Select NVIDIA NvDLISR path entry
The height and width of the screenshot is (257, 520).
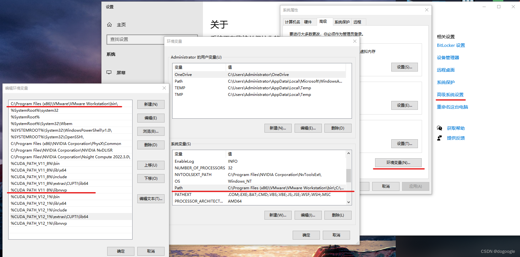(70, 150)
